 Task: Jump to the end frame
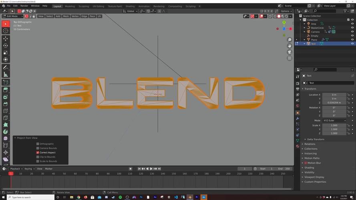pyautogui.click(x=159, y=169)
